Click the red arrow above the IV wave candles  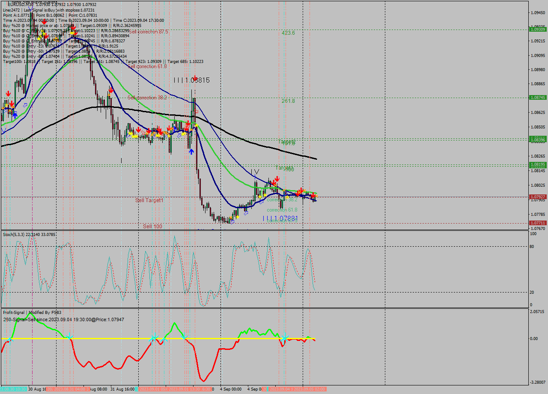277,178
